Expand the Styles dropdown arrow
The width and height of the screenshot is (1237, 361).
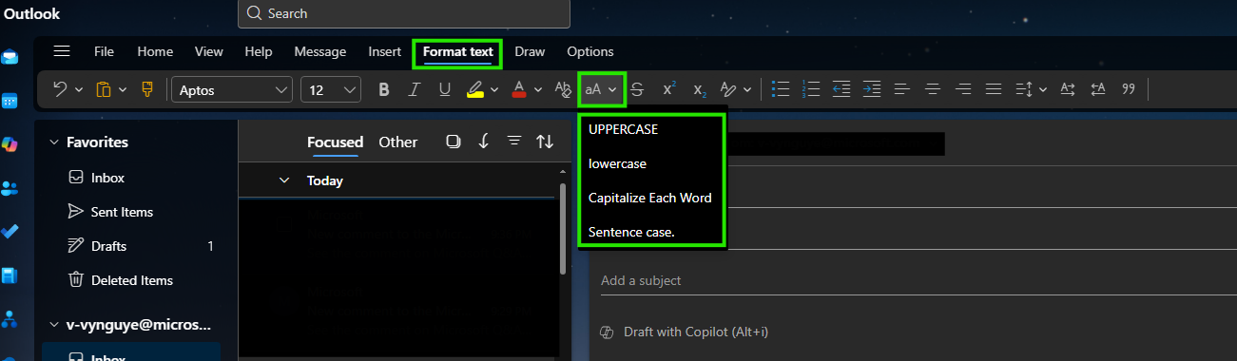(747, 89)
